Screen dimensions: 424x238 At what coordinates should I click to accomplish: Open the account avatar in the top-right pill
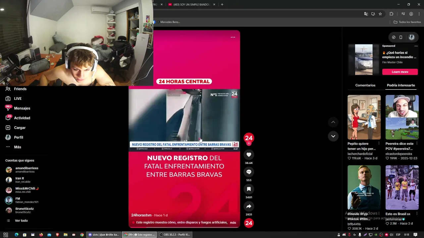411,37
